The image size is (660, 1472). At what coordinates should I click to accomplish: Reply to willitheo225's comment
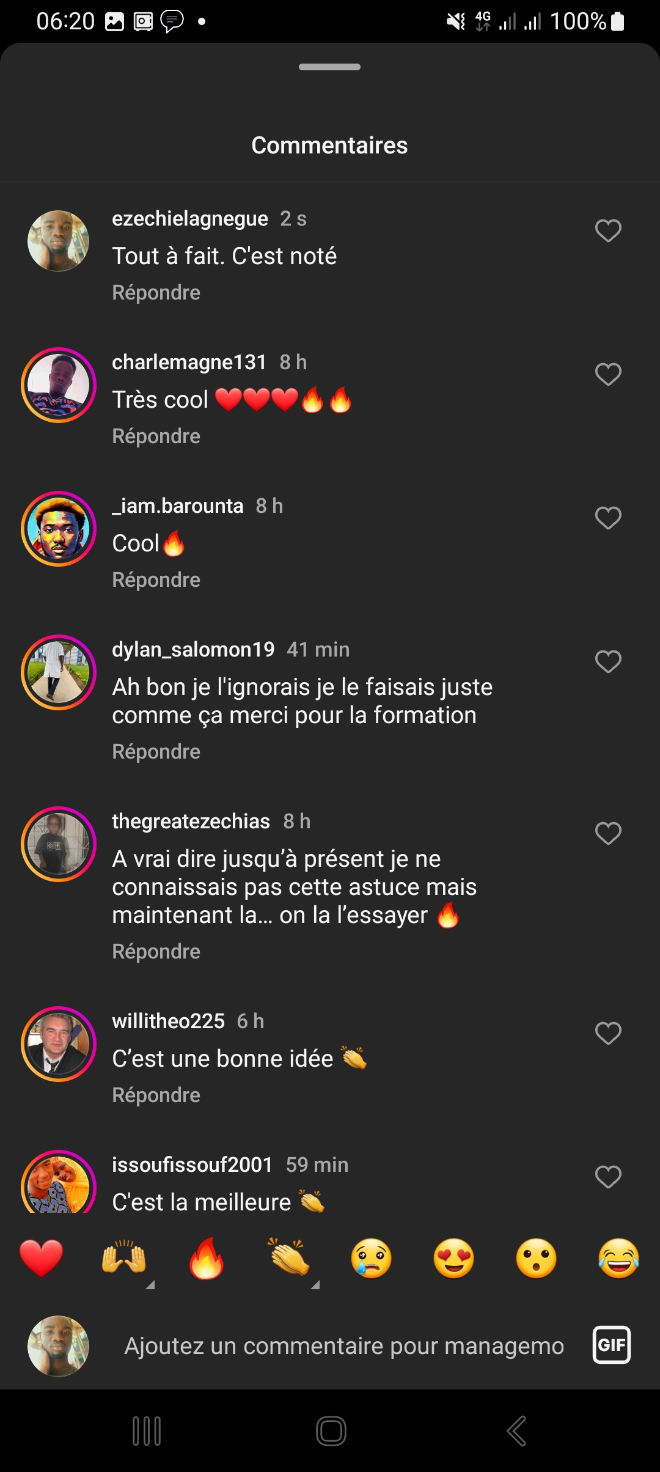(156, 1095)
